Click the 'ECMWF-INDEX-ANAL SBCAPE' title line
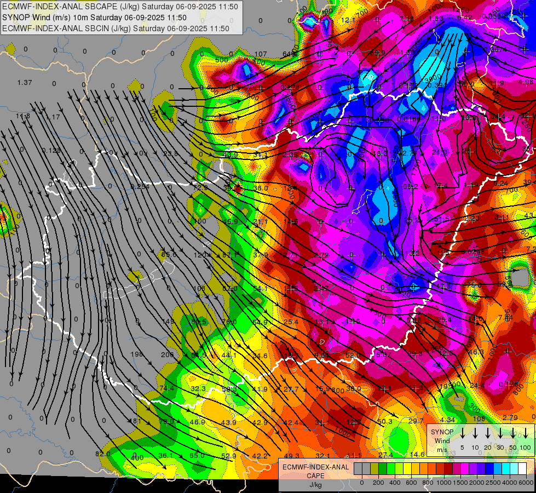This screenshot has height=493, width=536. pyautogui.click(x=120, y=7)
